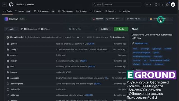
Task: Open the .github folder
Action: (14, 44)
